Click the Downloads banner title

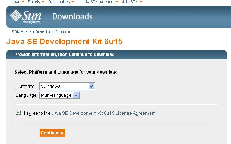point(73,16)
